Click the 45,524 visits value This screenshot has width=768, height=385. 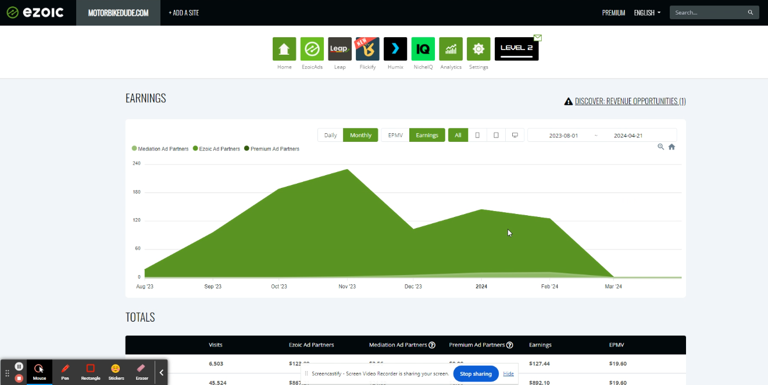(x=217, y=383)
